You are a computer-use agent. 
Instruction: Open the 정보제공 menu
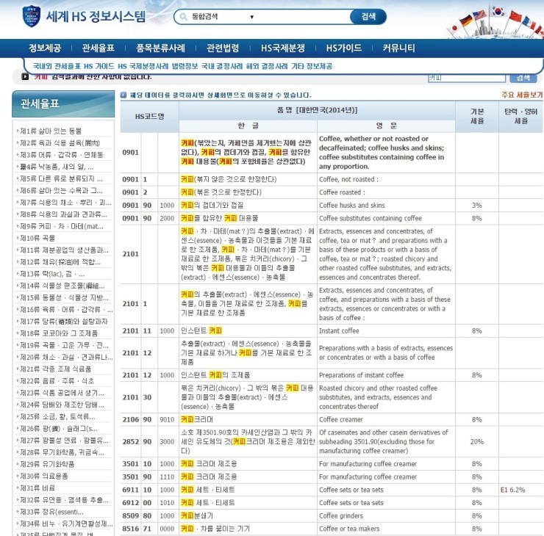tap(45, 48)
